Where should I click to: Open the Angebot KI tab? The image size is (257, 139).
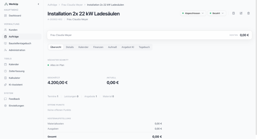click(x=128, y=47)
